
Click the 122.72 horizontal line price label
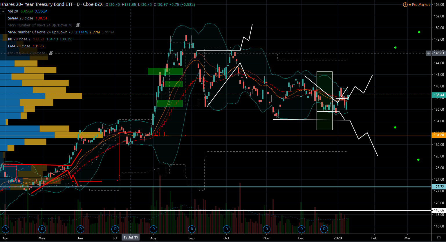point(439,187)
